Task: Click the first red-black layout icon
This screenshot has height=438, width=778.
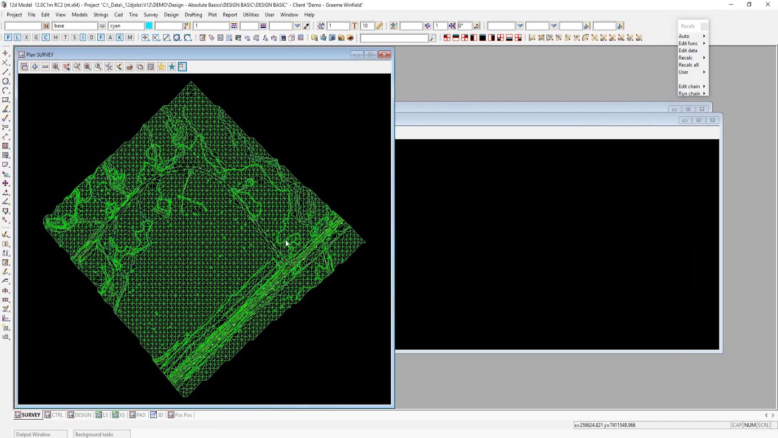Action: click(447, 38)
